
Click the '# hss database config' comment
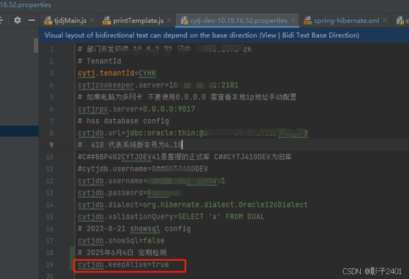123,121
